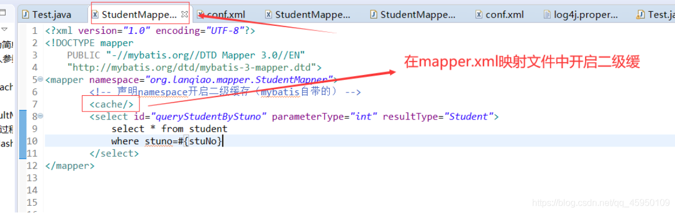Click the J icon on StudentMapper Java tab
The height and width of the screenshot is (213, 675).
pyautogui.click(x=374, y=14)
